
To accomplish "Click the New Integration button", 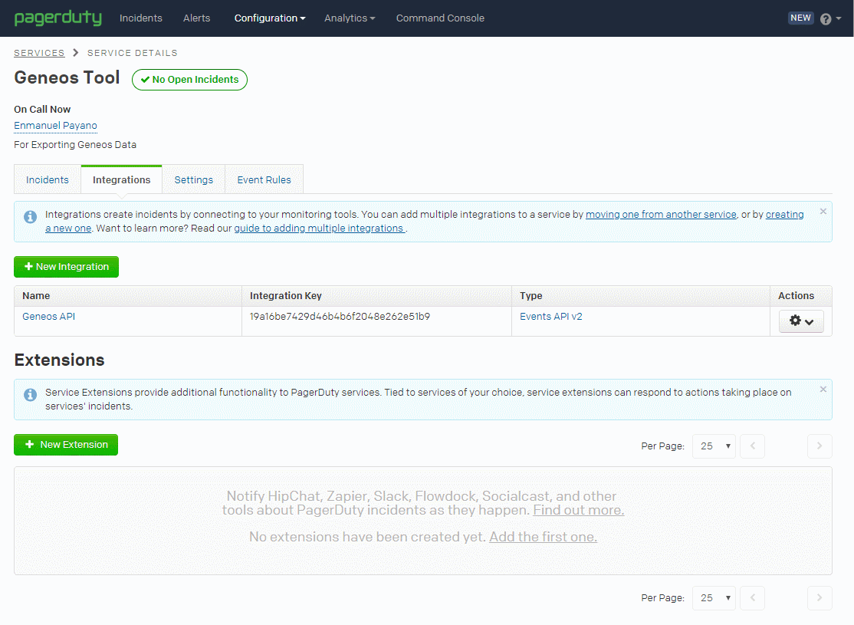I will (67, 266).
